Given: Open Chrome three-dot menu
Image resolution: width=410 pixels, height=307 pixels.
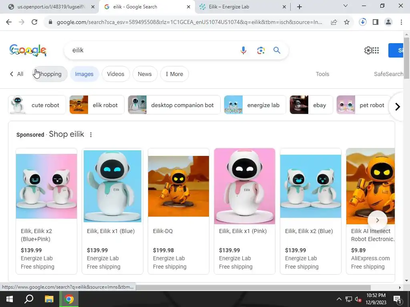Looking at the screenshot, I should pyautogui.click(x=401, y=22).
